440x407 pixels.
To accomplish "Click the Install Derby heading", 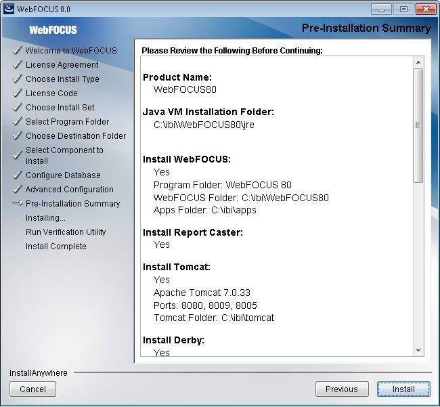I will (x=173, y=340).
